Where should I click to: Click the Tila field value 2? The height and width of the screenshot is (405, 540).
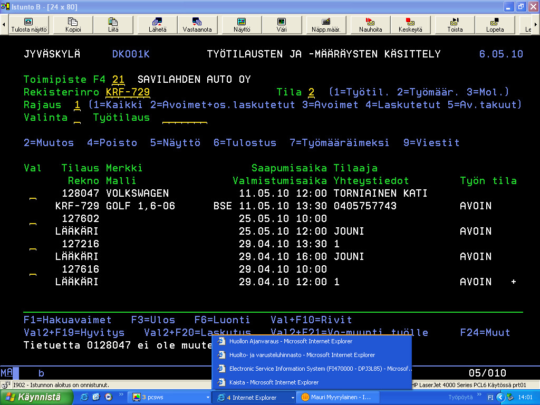point(311,92)
